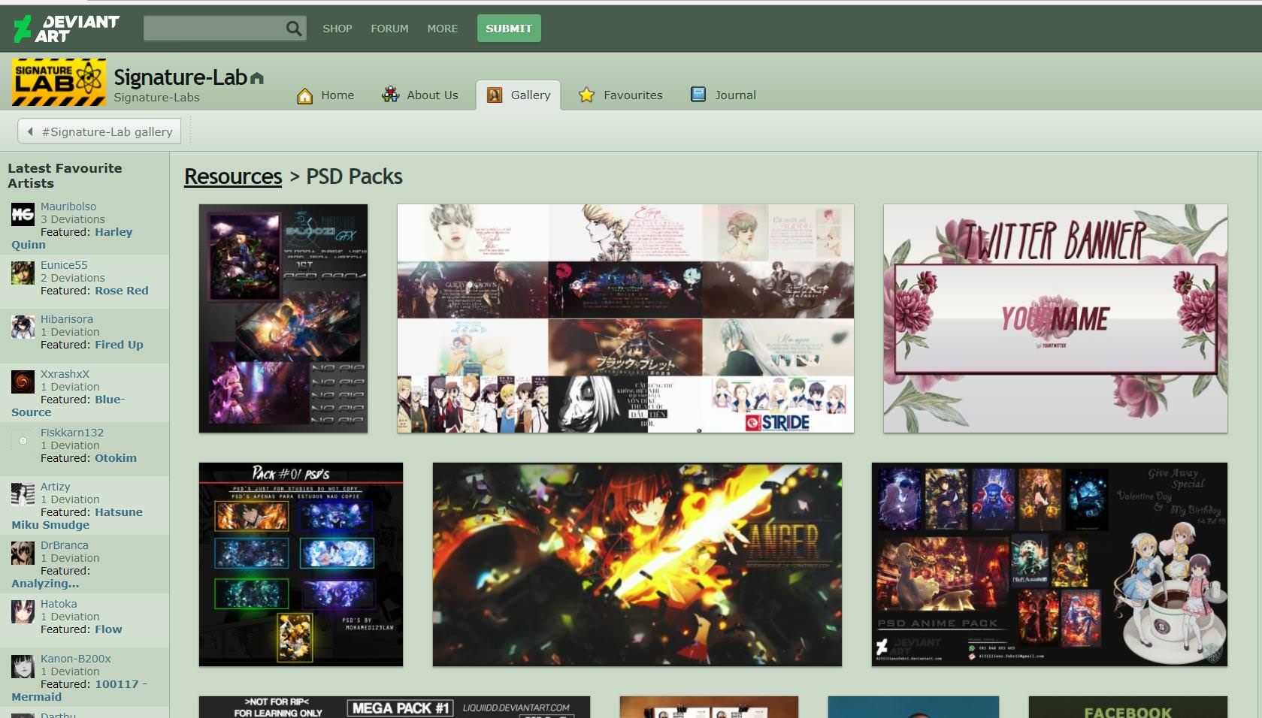Viewport: 1262px width, 718px height.
Task: Click the search magnifier icon
Action: 293,29
